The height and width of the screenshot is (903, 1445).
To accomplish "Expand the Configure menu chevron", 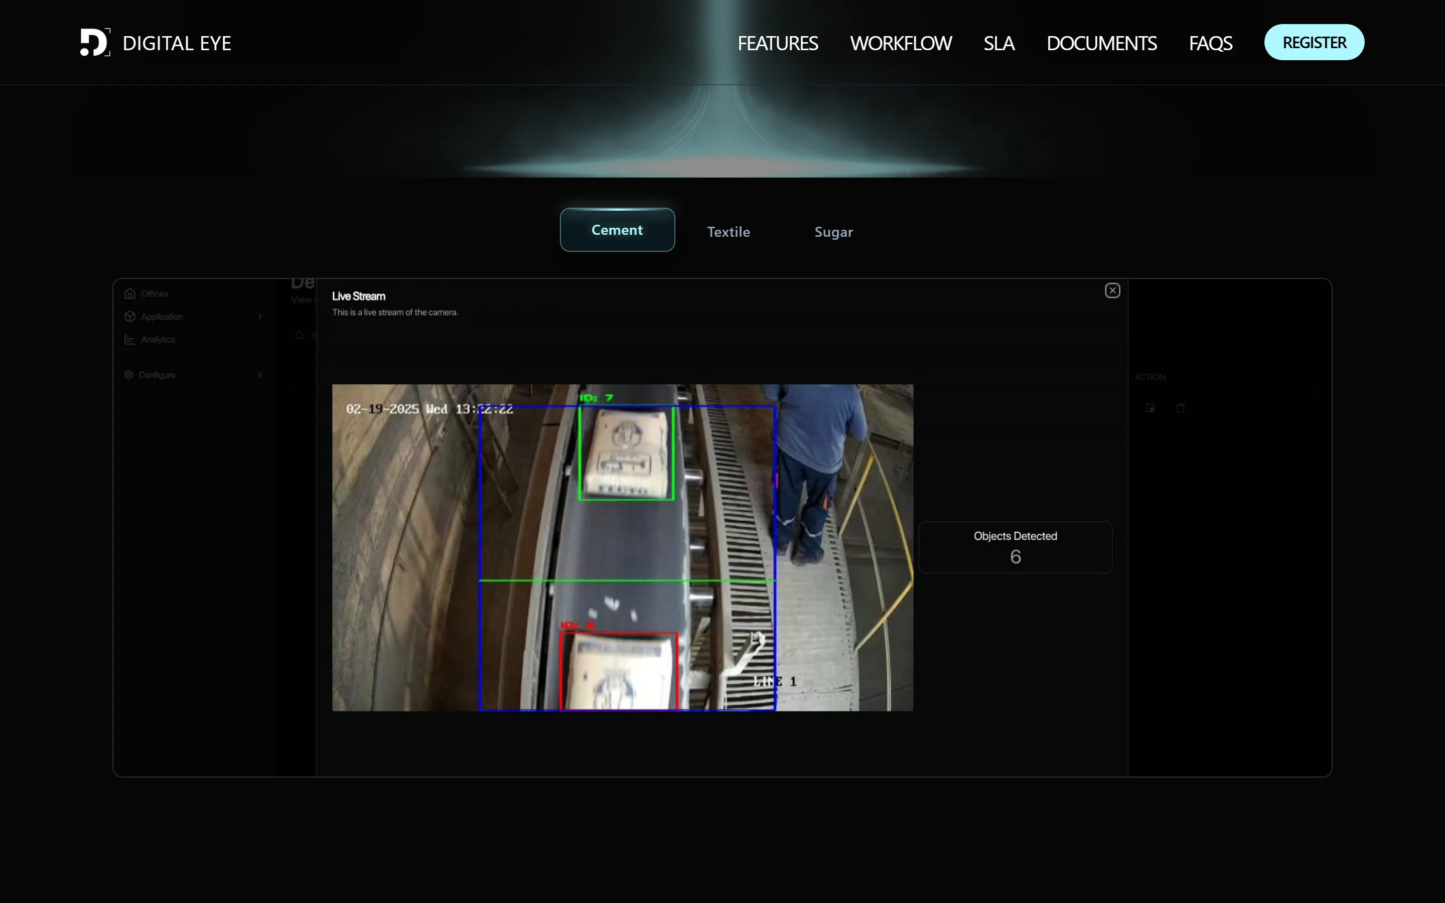I will pos(260,375).
